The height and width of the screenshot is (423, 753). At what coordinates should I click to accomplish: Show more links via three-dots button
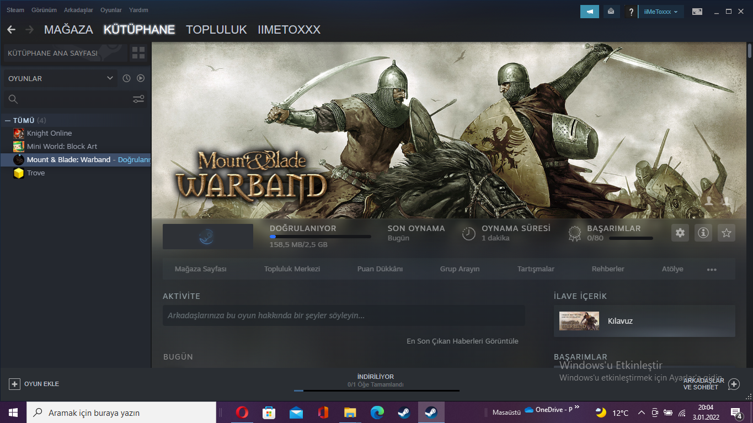tap(712, 269)
